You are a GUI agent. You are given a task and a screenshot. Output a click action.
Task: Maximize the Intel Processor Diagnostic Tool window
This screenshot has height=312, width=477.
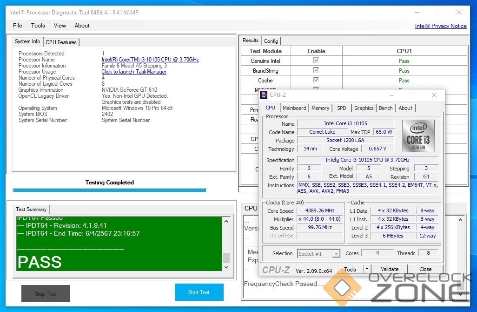pos(437,13)
